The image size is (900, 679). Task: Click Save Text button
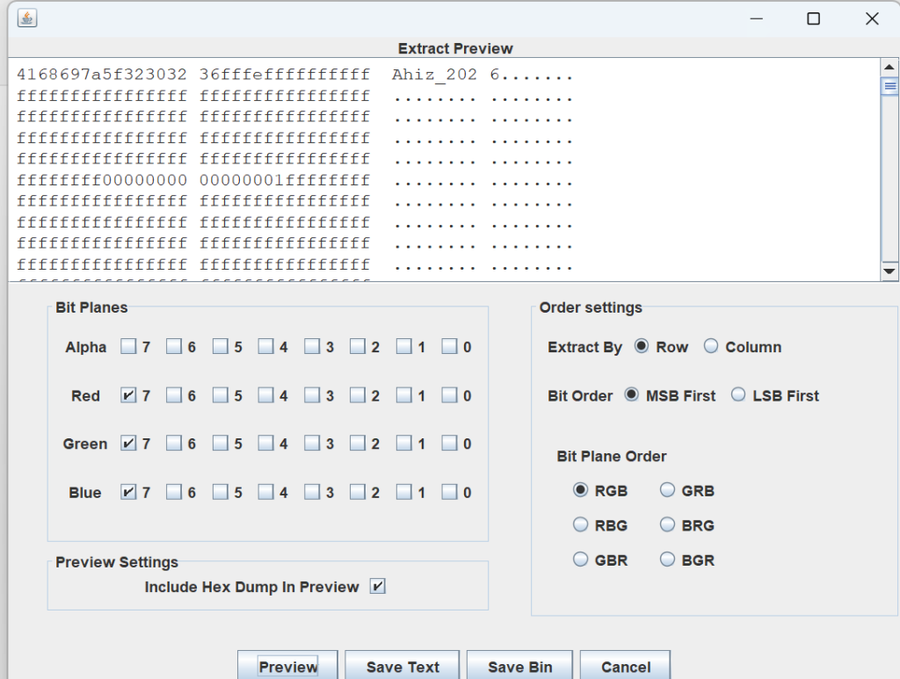coord(403,667)
